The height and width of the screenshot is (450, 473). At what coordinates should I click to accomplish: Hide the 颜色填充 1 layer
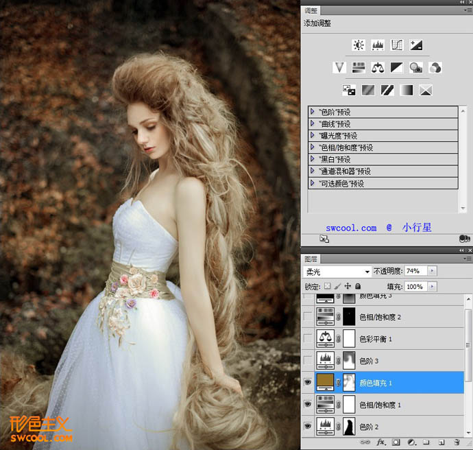[308, 382]
